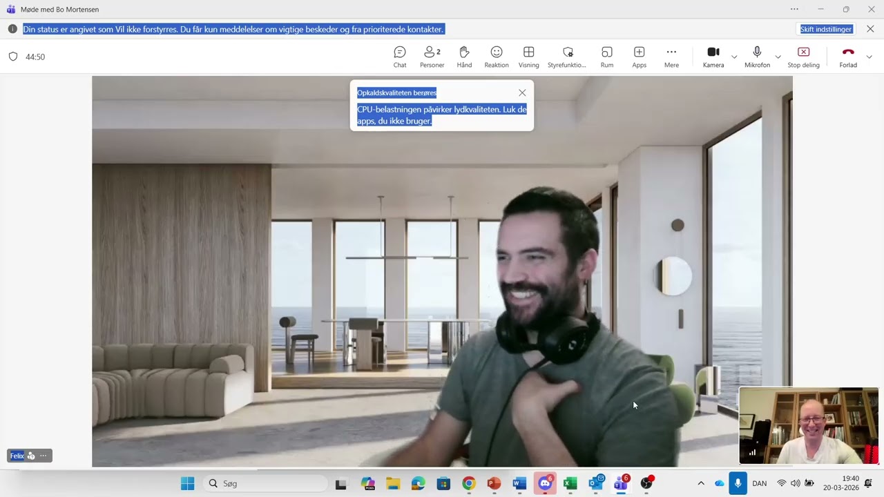Open more options next to Felix name
The height and width of the screenshot is (497, 884).
coord(43,456)
